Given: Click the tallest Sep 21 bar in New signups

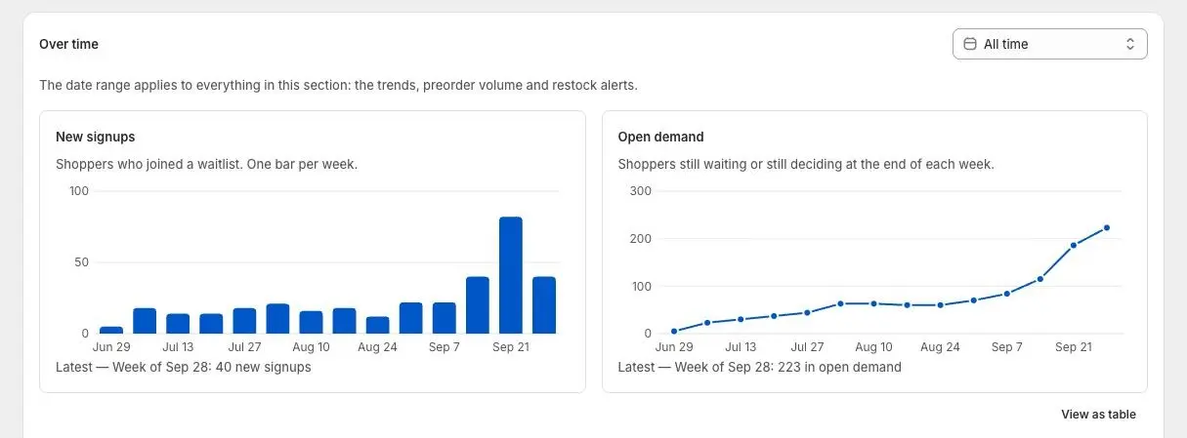Looking at the screenshot, I should [x=511, y=275].
